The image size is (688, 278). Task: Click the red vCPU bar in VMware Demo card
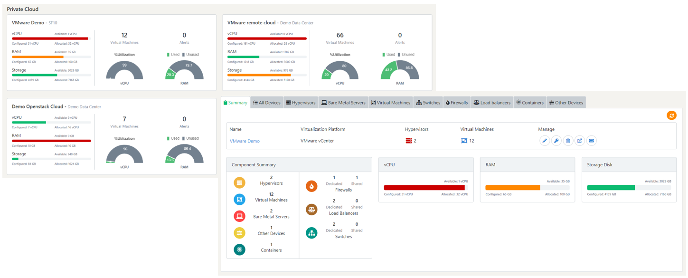[x=50, y=38]
